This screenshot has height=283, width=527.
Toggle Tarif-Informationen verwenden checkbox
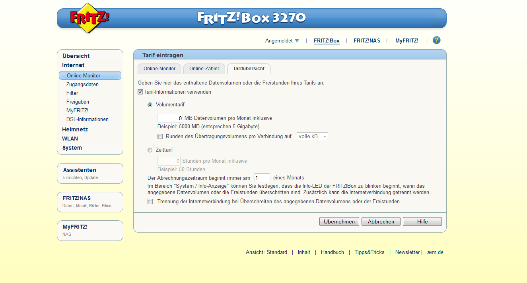tap(140, 92)
